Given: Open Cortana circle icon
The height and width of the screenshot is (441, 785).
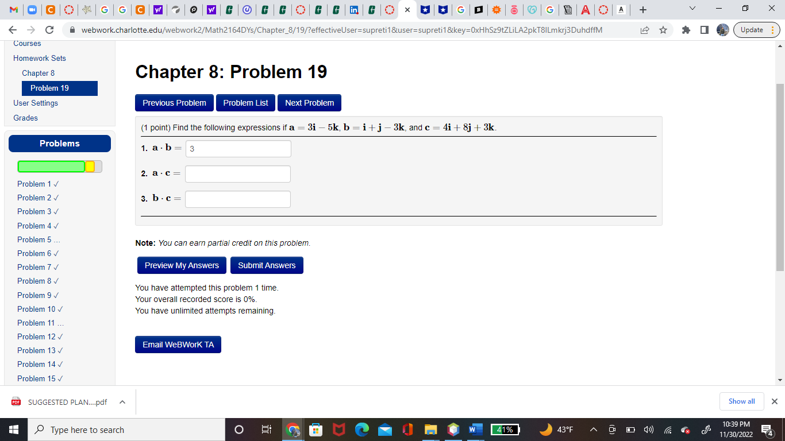Looking at the screenshot, I should pyautogui.click(x=239, y=430).
